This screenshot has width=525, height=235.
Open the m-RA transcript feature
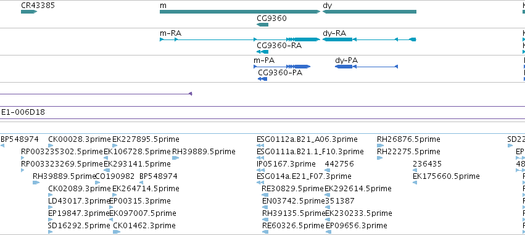point(240,39)
